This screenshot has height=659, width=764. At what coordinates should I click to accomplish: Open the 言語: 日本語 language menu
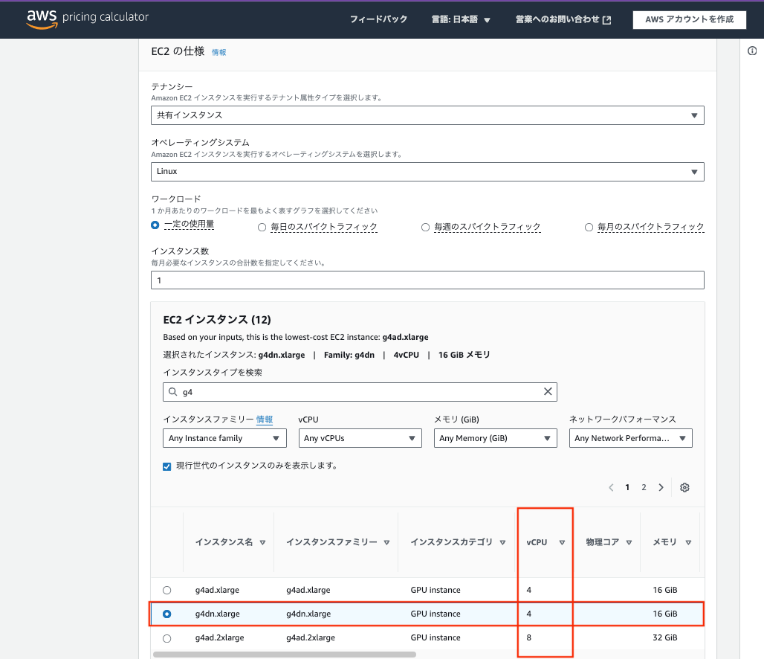[461, 19]
